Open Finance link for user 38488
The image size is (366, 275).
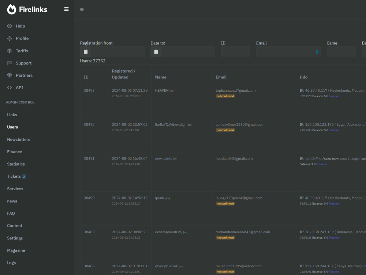334,272
